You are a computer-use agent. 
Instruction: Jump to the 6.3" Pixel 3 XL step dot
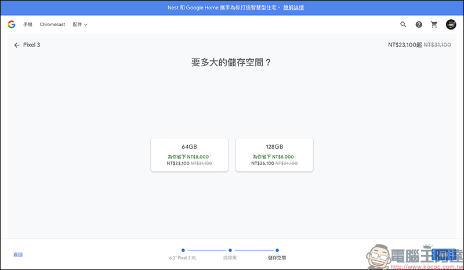tap(183, 250)
